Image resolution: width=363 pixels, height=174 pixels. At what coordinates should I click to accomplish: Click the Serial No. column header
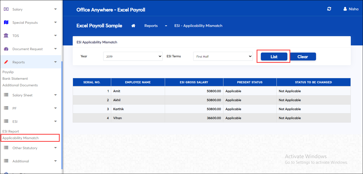92,82
